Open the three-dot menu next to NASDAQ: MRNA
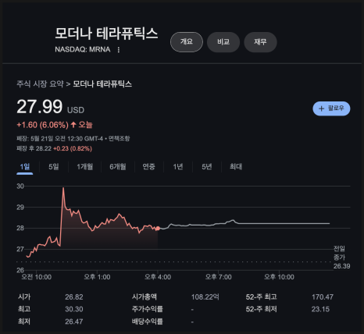 click(119, 50)
